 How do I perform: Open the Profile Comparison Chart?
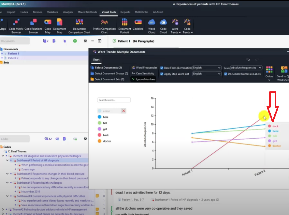[104, 26]
